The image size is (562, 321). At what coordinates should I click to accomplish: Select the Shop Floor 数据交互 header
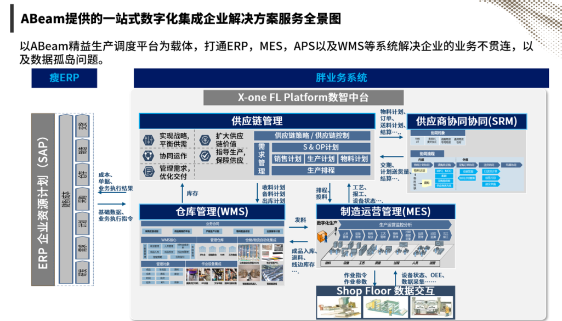385,291
